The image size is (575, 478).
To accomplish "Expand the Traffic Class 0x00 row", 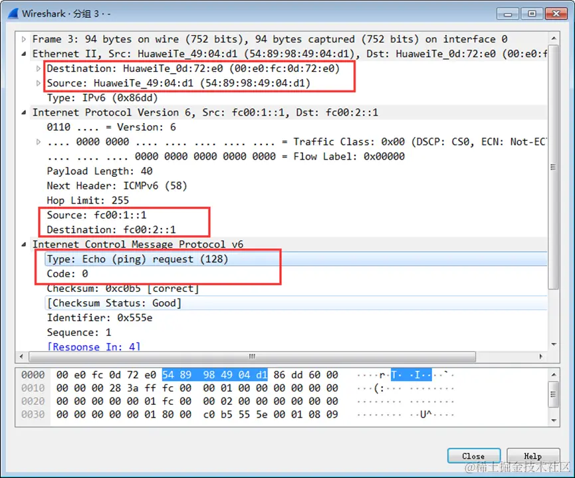I will pyautogui.click(x=39, y=142).
